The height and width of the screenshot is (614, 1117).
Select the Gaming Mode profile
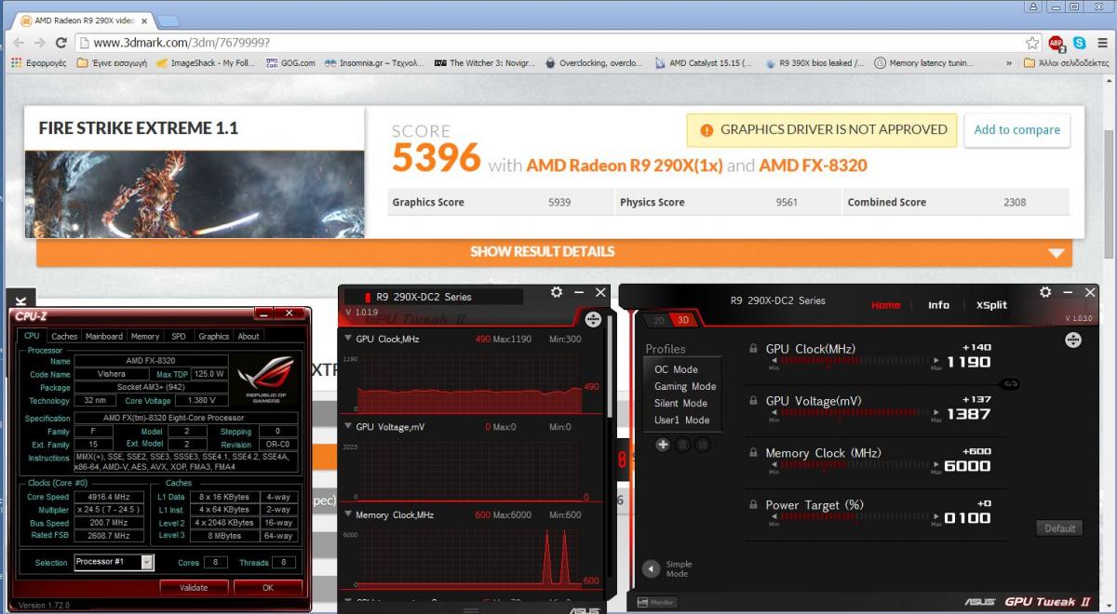[x=685, y=386]
